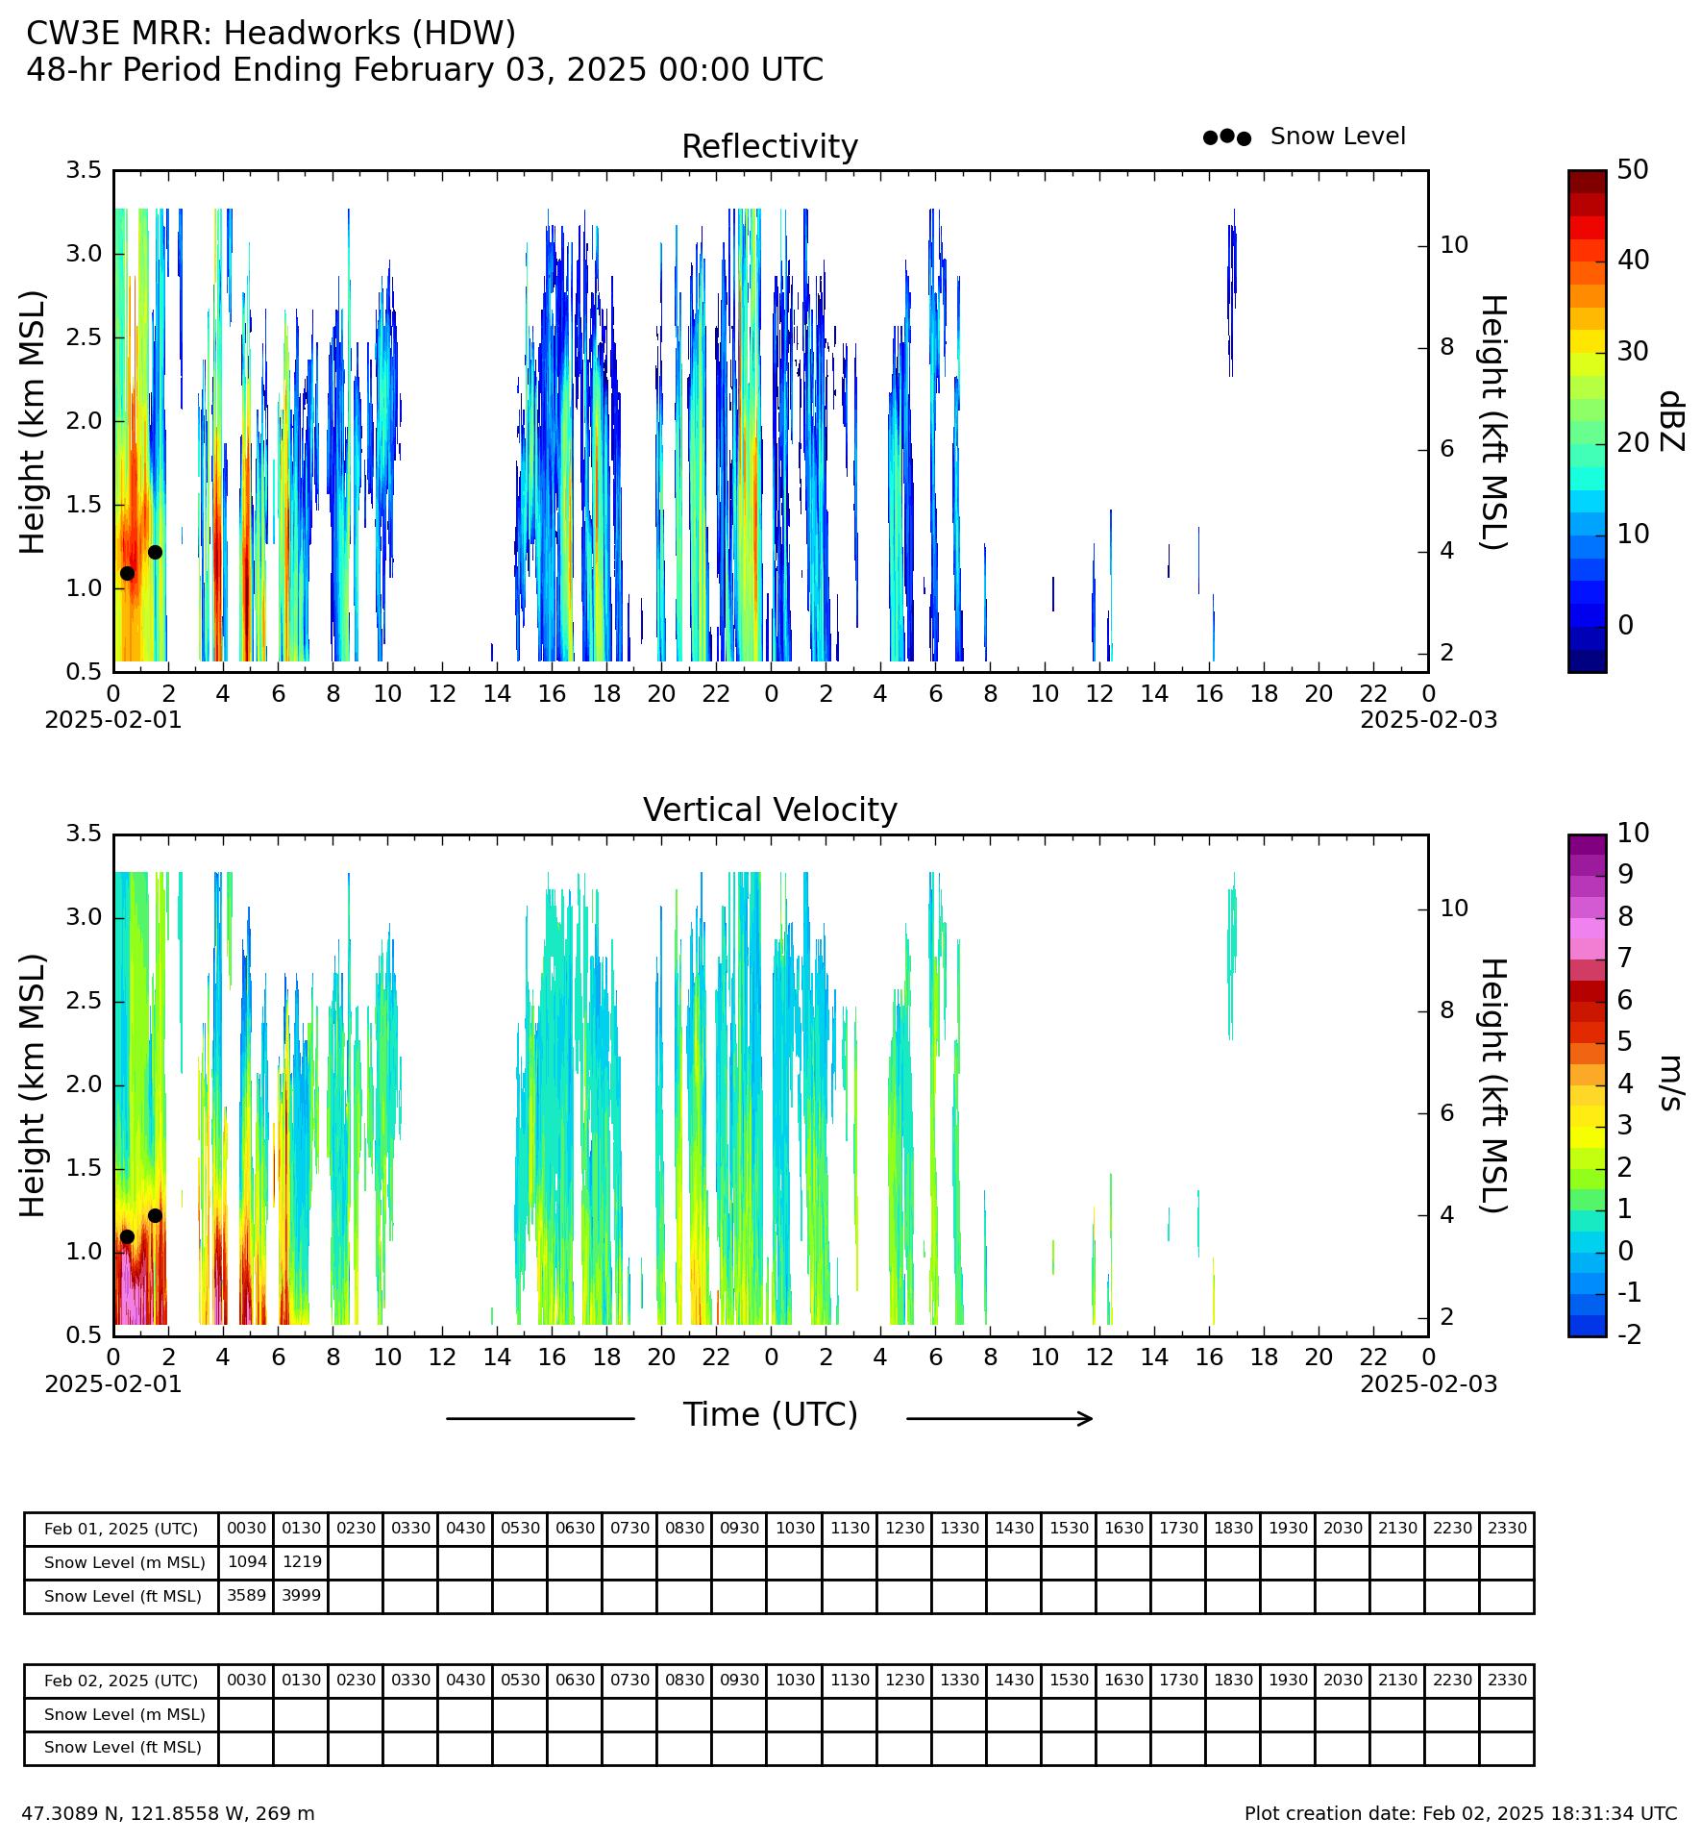Screen dimensions: 1701x1843
Task: Click the 'Feb 02, 2025 (UTC)' table header
Action: (121, 1681)
